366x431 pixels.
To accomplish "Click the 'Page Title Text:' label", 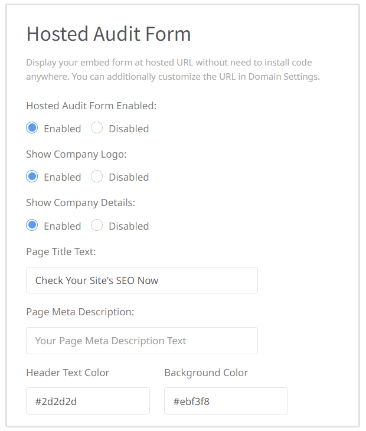I will (61, 252).
